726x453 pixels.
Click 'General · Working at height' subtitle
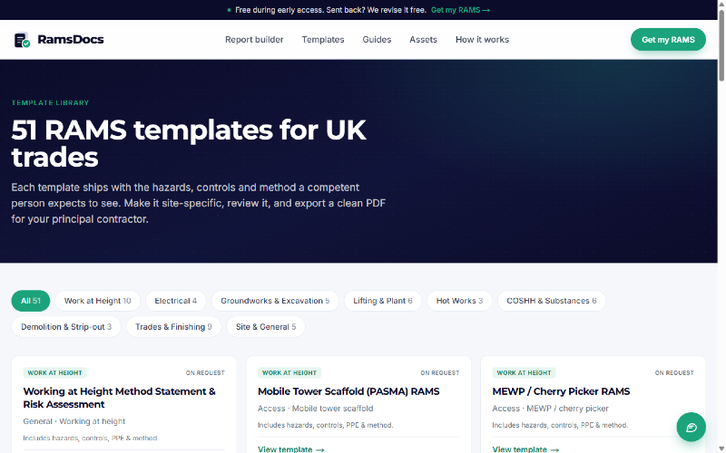74,421
